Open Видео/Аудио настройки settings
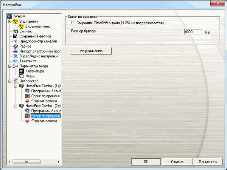The width and height of the screenshot is (227, 170). 39,56
